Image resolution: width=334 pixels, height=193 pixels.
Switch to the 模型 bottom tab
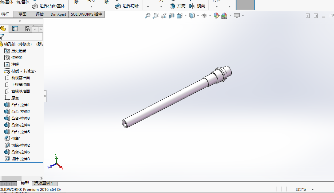pos(25,183)
